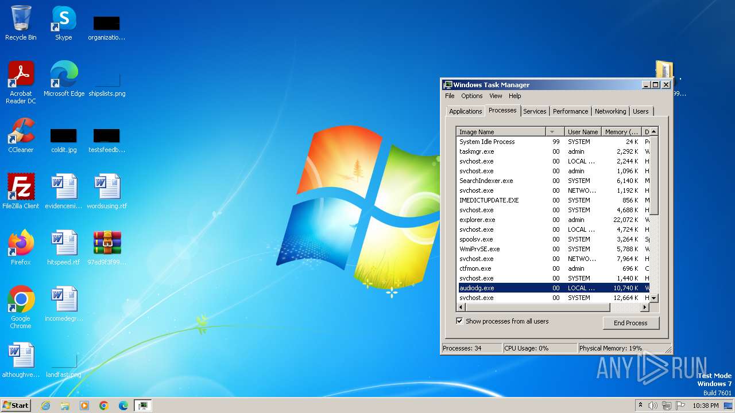Image resolution: width=735 pixels, height=413 pixels.
Task: Click the Task Manager taskbar button
Action: (142, 406)
